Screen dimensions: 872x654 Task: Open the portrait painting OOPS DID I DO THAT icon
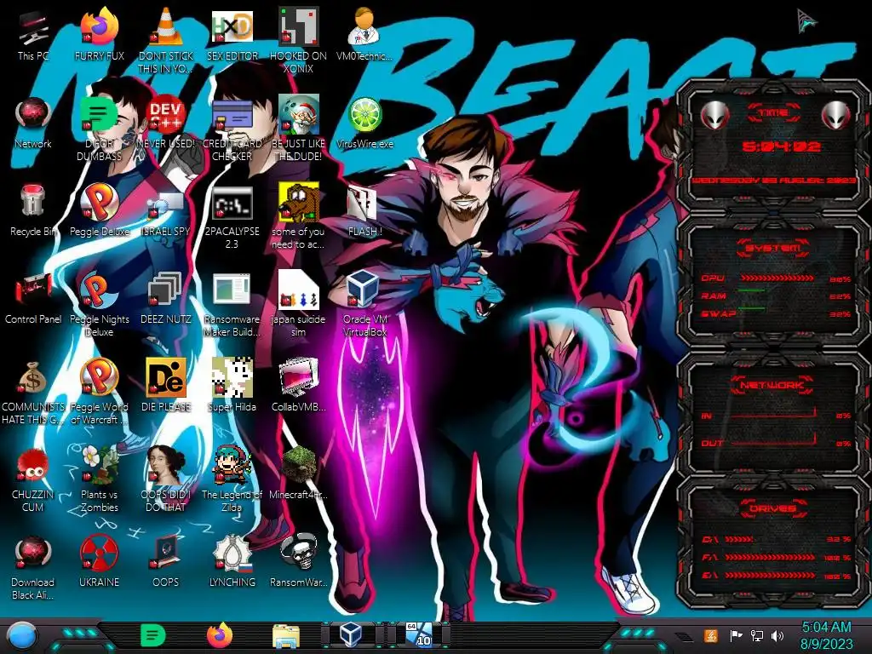point(166,480)
